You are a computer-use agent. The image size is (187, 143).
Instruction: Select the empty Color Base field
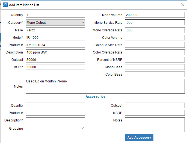tap(155, 75)
